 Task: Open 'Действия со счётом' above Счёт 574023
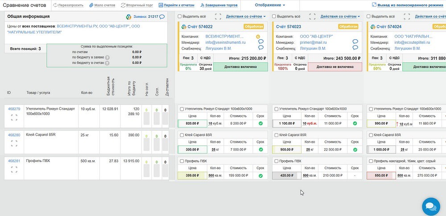tap(340, 17)
